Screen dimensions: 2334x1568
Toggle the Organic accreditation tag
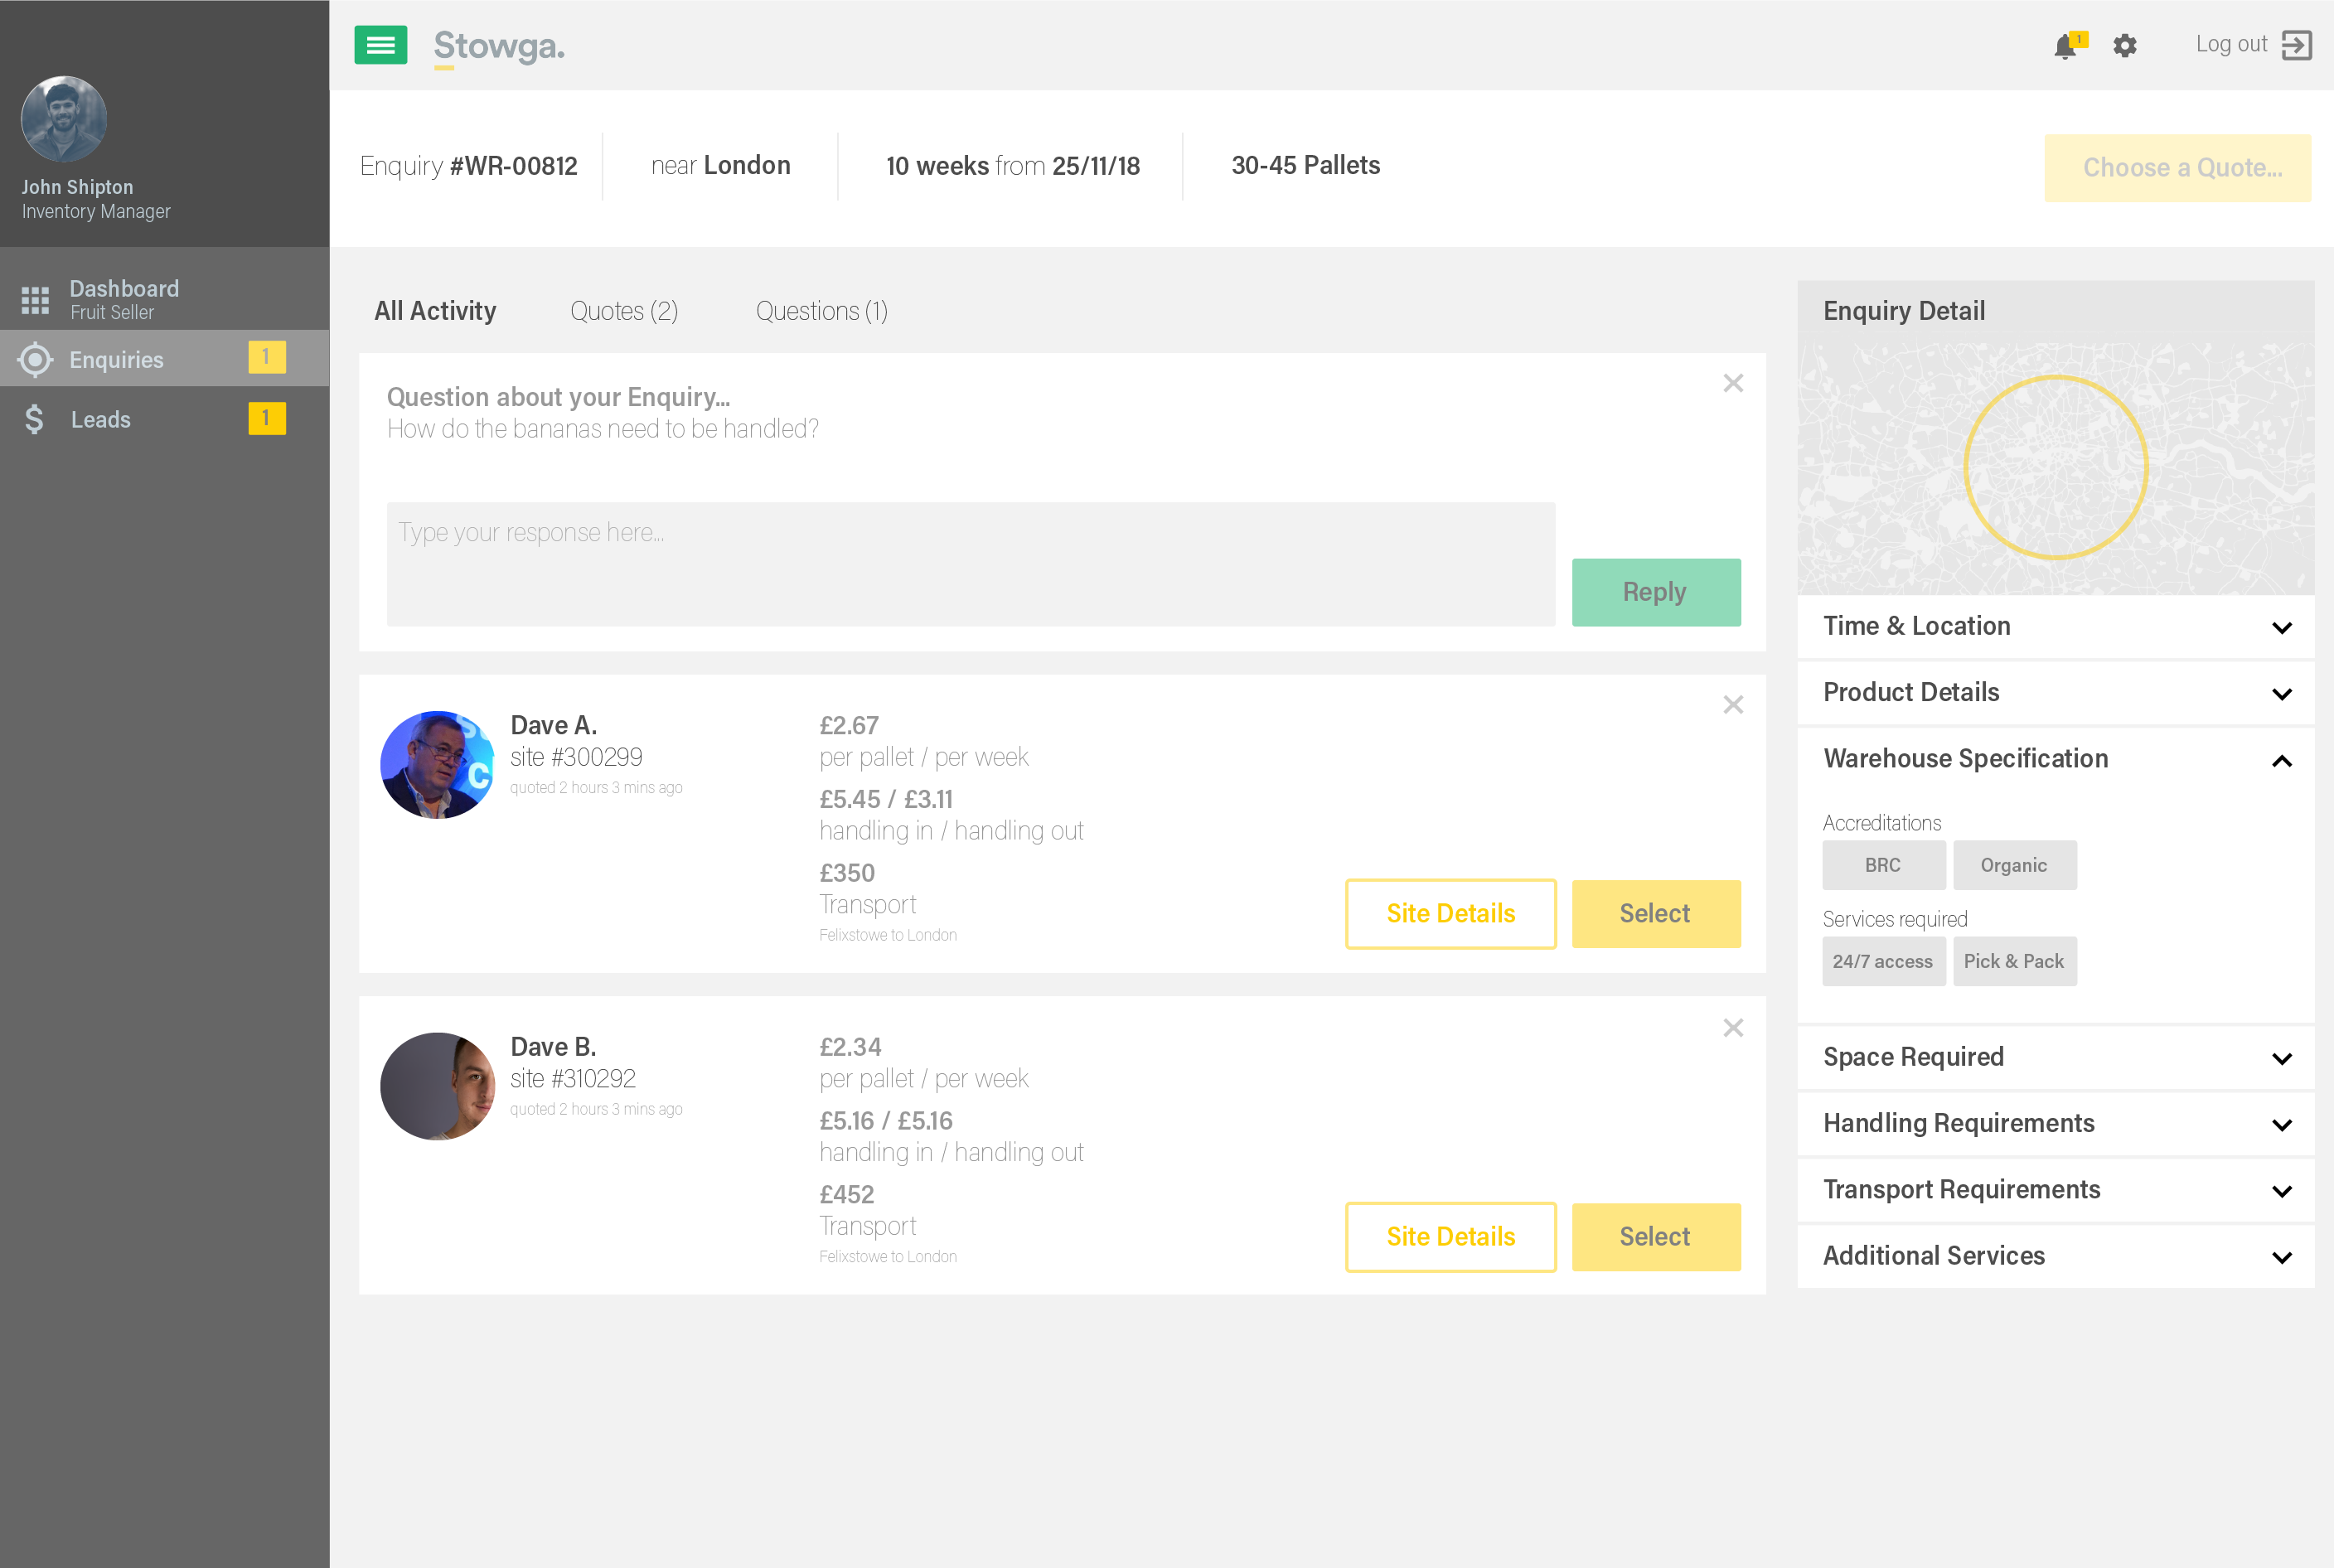[2014, 865]
